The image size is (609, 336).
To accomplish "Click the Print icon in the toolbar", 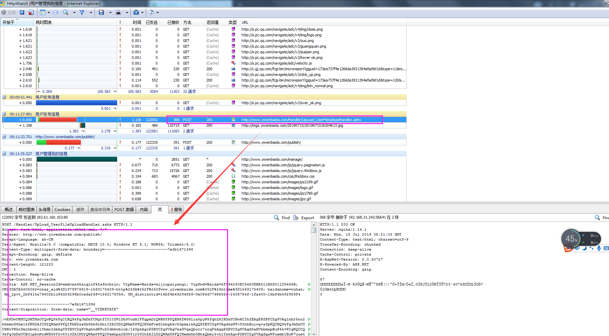I will tap(118, 13).
